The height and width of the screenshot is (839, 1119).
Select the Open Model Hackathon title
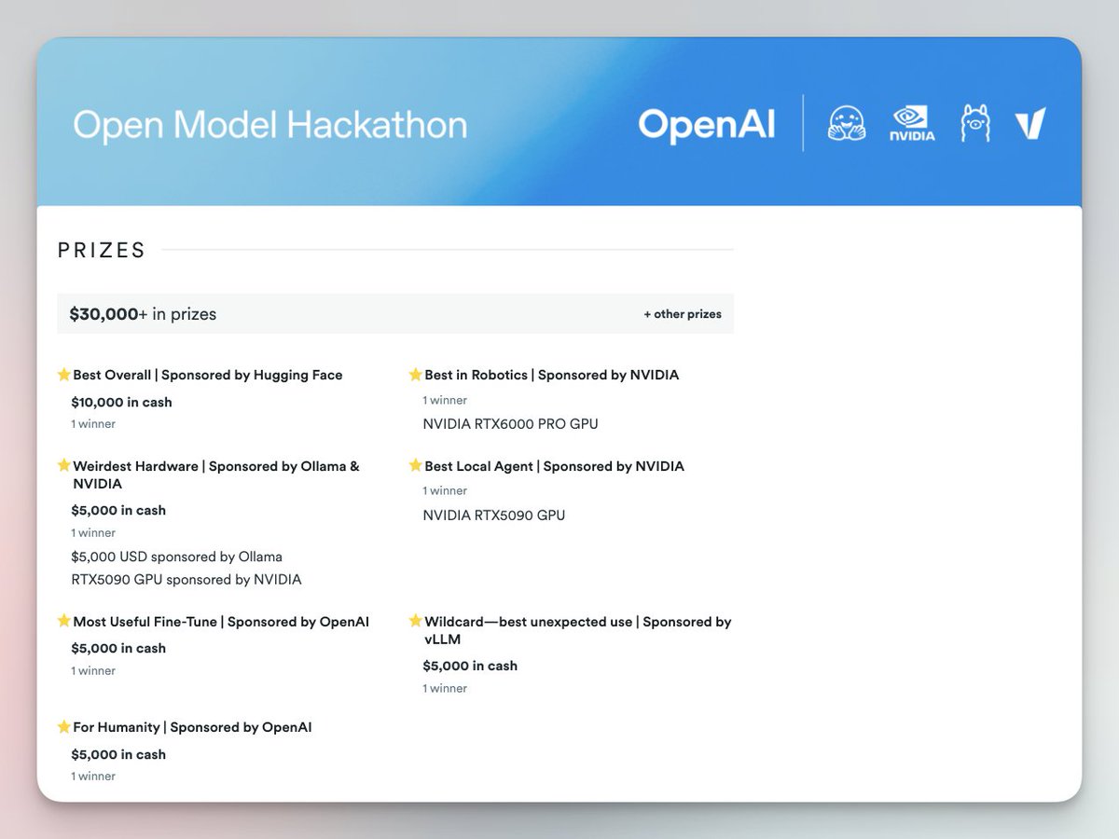point(269,124)
